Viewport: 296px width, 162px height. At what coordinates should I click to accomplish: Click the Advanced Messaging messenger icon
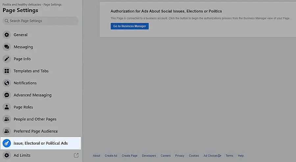(x=7, y=95)
